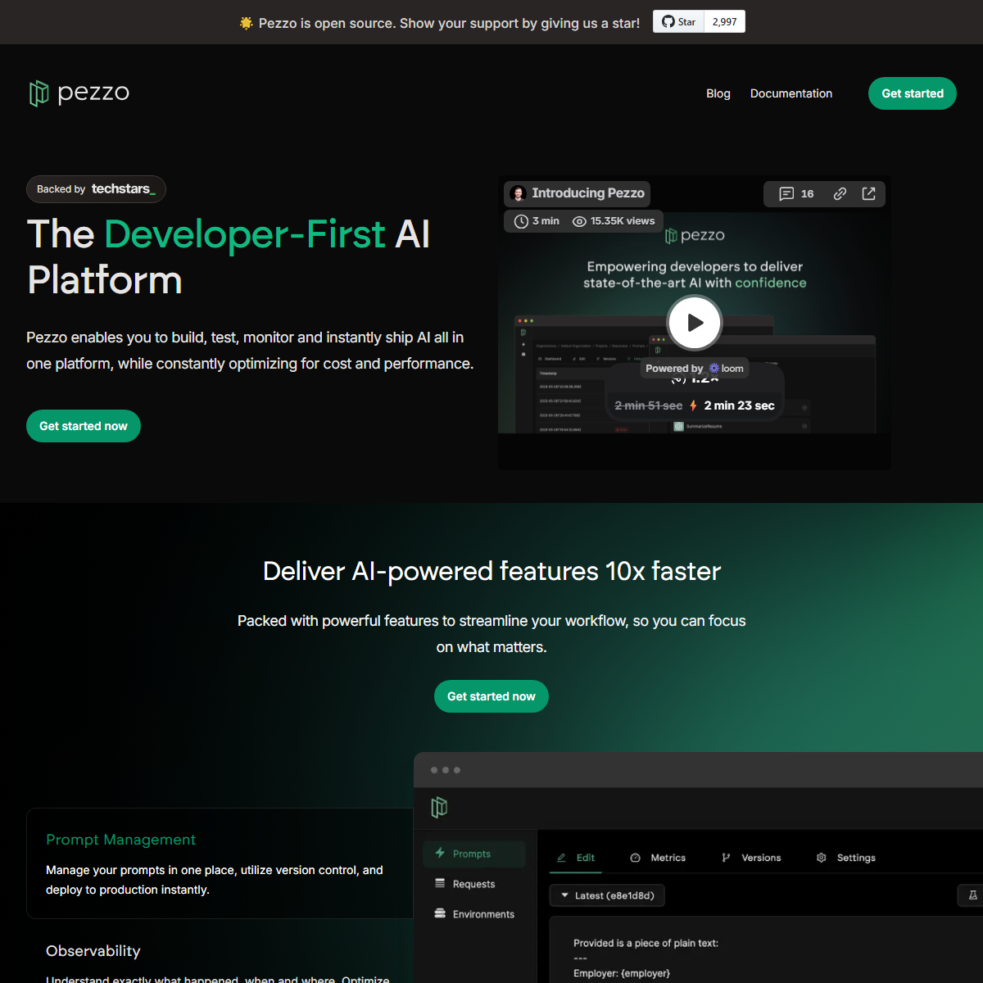Viewport: 983px width, 983px height.
Task: Play the Introducing Pezzo video
Action: [695, 323]
